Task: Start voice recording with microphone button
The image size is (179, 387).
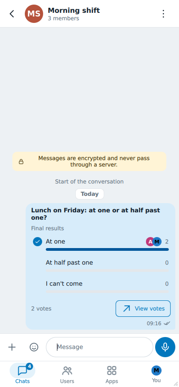Action: point(165,347)
